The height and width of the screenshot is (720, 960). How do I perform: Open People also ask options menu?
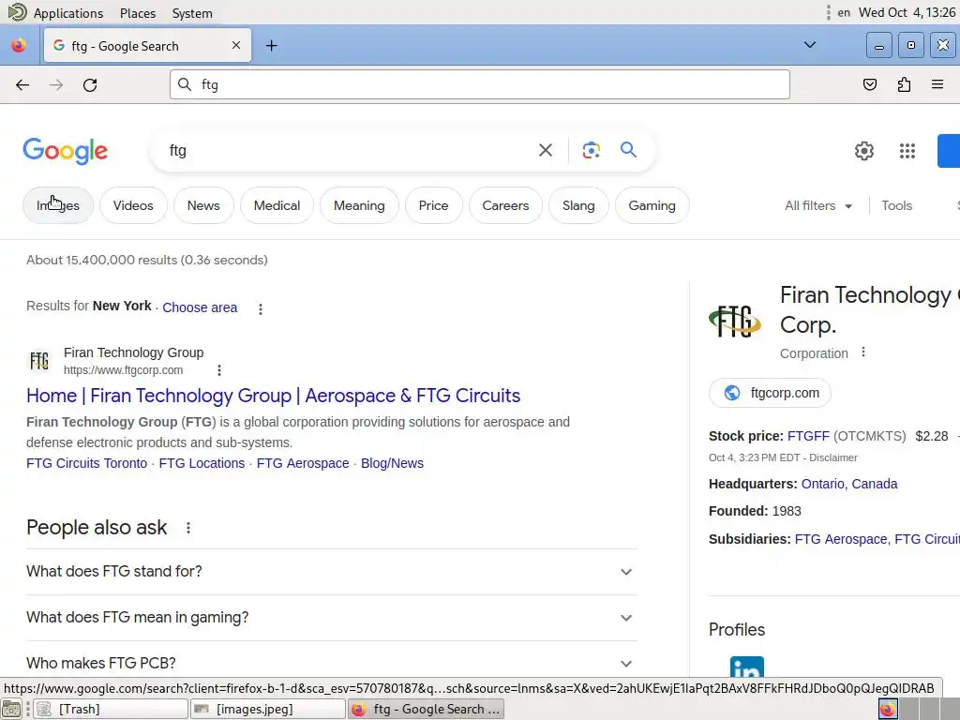tap(187, 528)
